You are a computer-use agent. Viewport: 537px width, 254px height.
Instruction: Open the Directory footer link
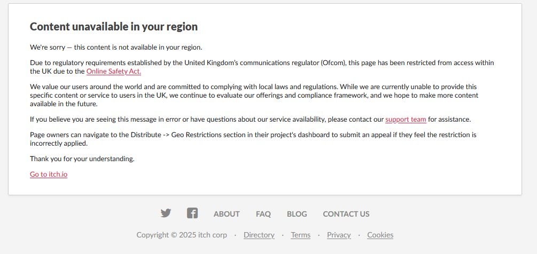[x=259, y=235]
